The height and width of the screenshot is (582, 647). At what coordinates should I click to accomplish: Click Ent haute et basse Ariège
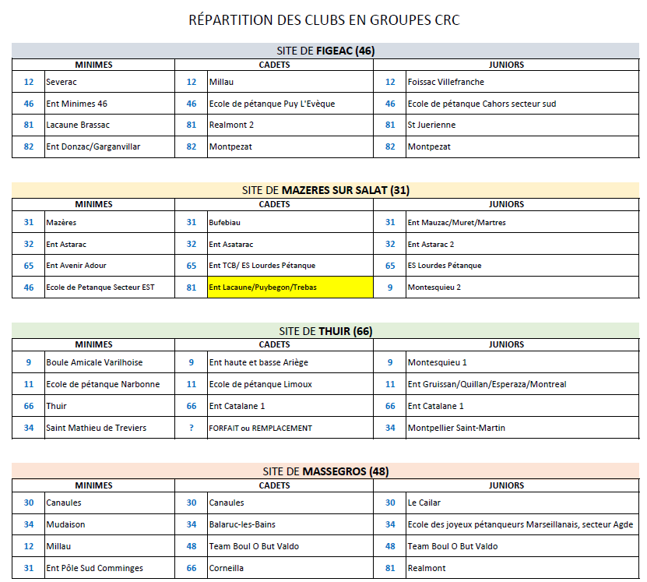[290, 362]
